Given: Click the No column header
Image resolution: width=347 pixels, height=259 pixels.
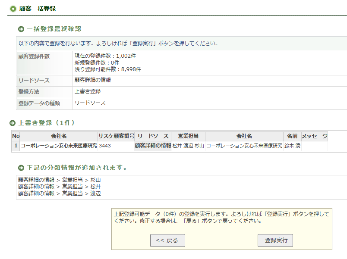Looking at the screenshot, I should coord(16,136).
